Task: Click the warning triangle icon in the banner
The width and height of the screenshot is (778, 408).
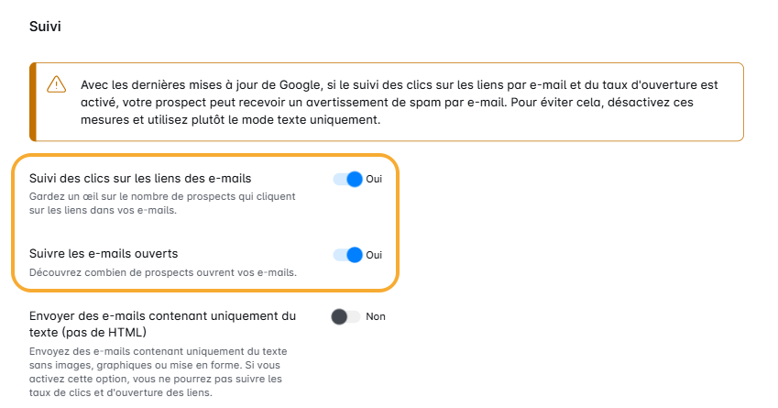Action: click(x=57, y=84)
